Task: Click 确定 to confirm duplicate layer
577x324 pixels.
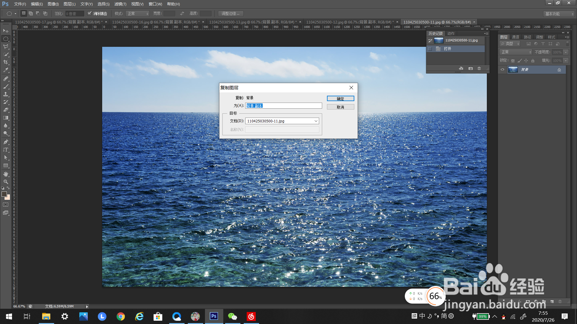Action: point(340,99)
